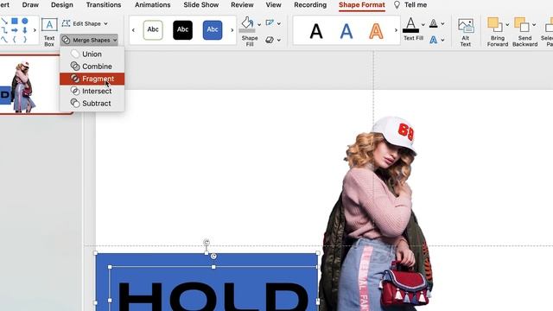Click the Text Effects icon
Image resolution: width=553 pixels, height=311 pixels.
click(x=434, y=40)
